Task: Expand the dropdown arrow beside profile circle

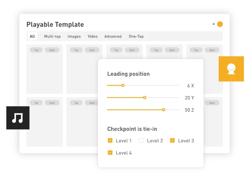Action: point(214,24)
